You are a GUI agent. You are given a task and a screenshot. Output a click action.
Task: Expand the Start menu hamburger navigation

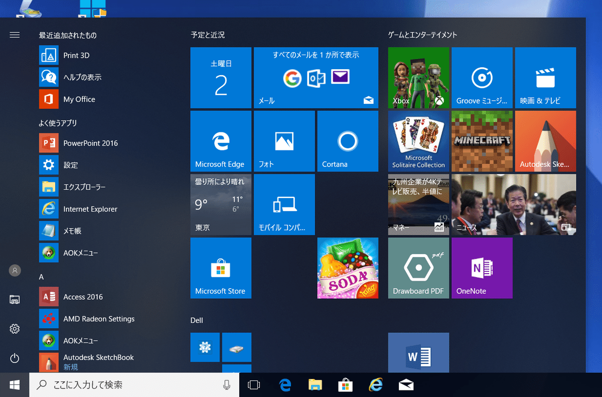[x=15, y=35]
